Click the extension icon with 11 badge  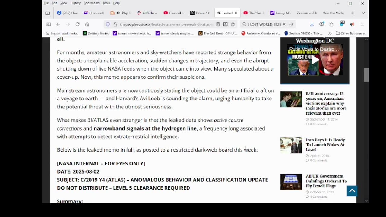click(342, 24)
